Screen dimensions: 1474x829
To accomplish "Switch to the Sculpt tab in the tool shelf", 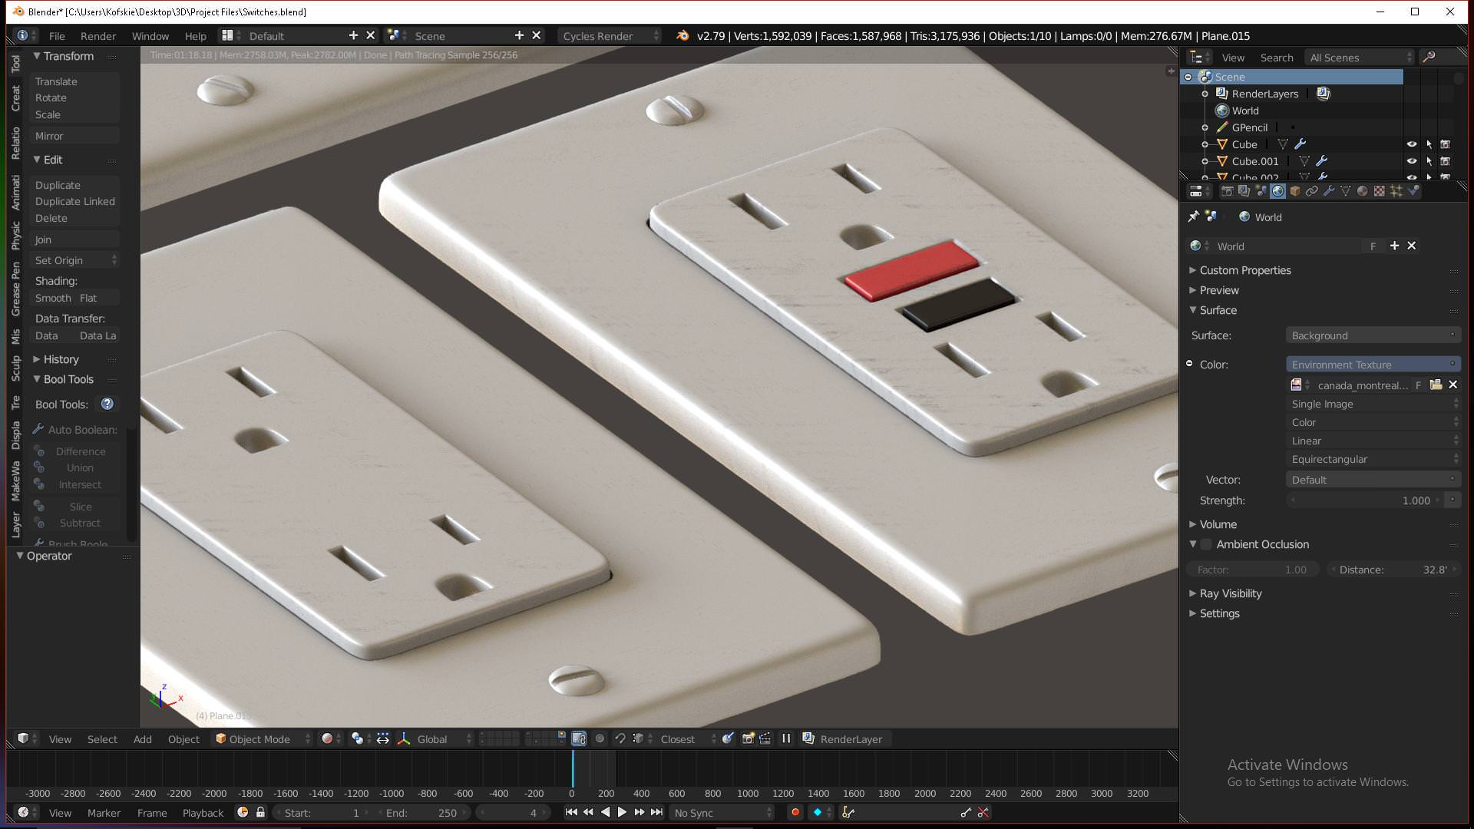I will 15,368.
